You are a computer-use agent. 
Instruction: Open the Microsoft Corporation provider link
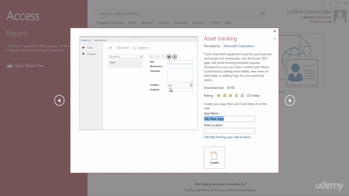coord(238,46)
